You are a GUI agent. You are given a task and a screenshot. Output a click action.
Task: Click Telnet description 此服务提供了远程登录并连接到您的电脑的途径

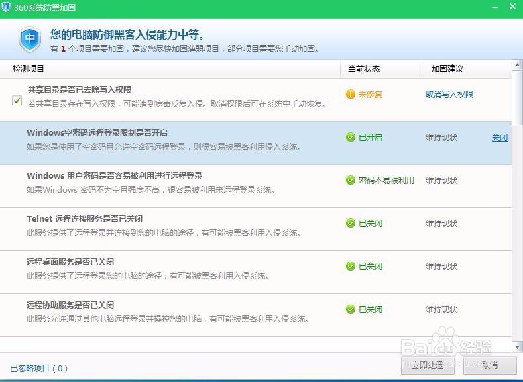[164, 232]
